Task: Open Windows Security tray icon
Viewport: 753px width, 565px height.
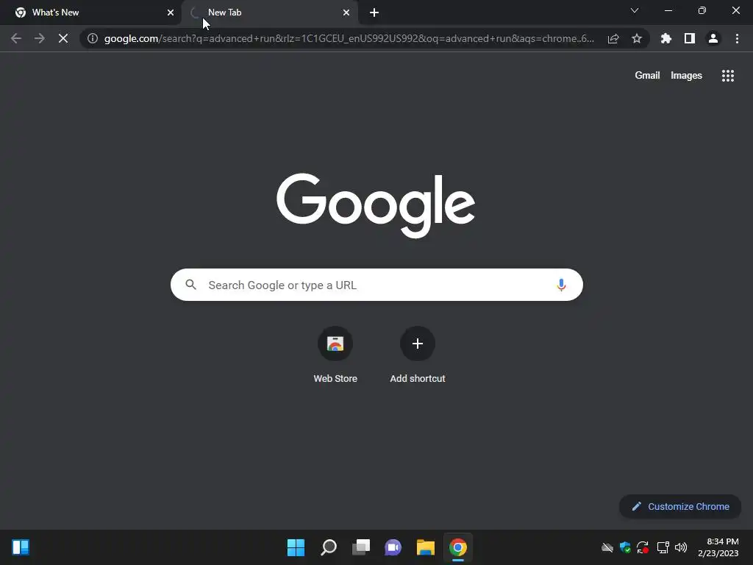Action: 625,547
